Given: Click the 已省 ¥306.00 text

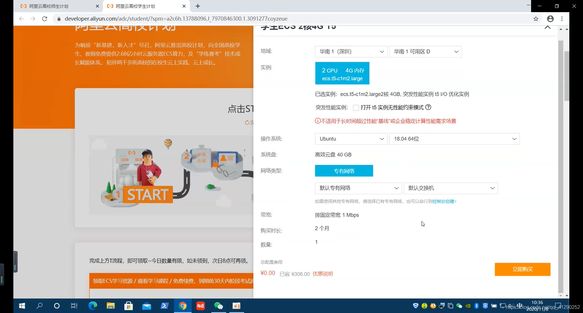Looking at the screenshot, I should (x=295, y=274).
